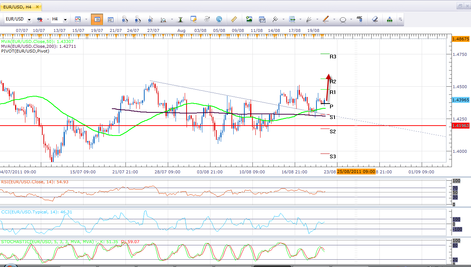Select the Andrews pitchfork drawing tool
Screen dimensions: 471x267
pyautogui.click(x=275, y=19)
